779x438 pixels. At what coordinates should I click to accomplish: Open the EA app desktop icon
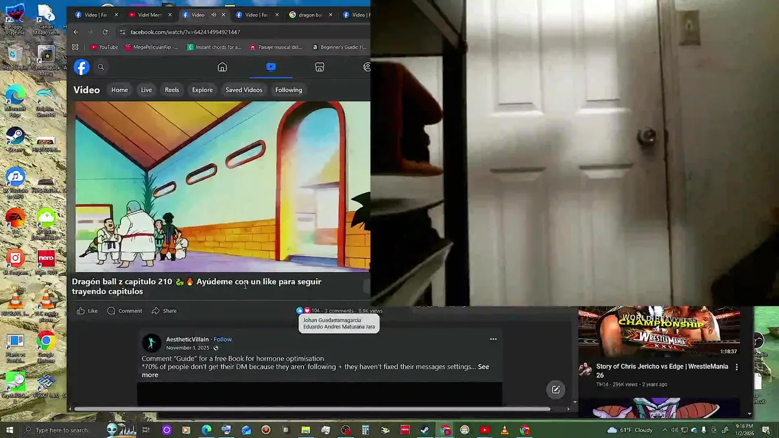15,220
